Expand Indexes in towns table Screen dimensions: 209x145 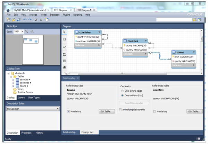193,65
